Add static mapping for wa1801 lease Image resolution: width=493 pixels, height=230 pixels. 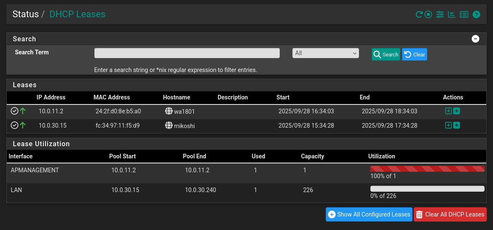(448, 111)
